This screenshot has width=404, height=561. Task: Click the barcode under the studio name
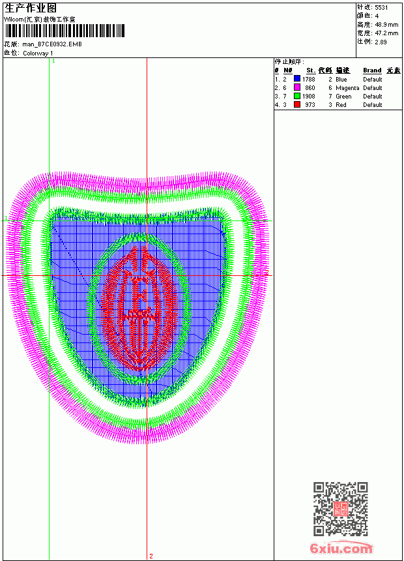(x=65, y=31)
